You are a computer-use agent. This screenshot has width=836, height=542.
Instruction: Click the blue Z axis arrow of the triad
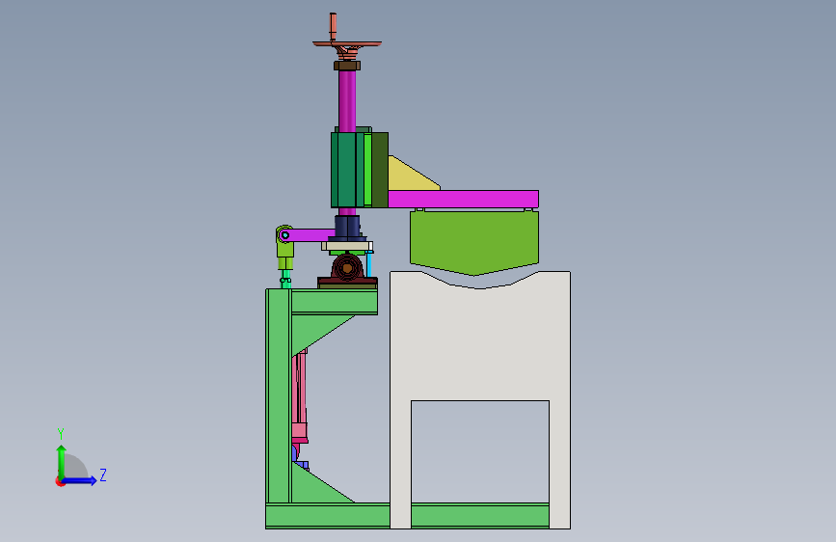(x=80, y=480)
